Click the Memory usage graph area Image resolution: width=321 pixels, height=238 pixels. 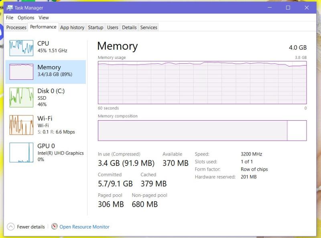(x=202, y=83)
